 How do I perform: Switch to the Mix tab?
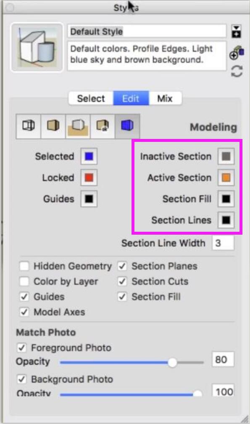[165, 98]
